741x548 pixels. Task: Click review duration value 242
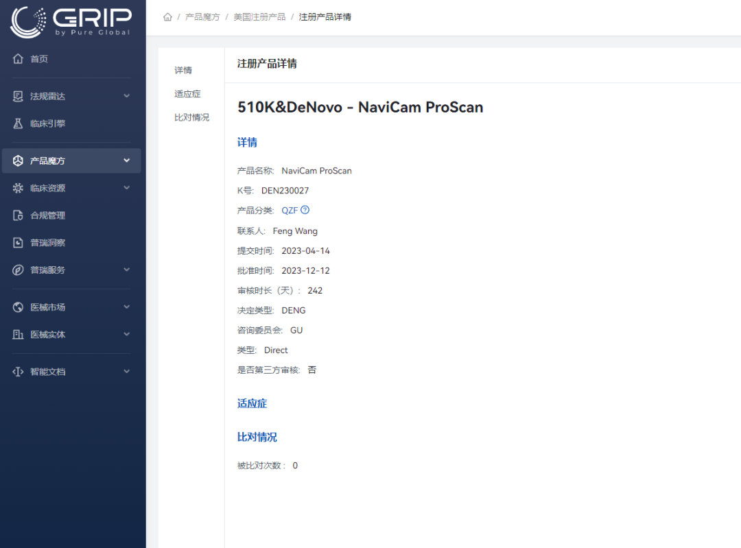pos(315,291)
